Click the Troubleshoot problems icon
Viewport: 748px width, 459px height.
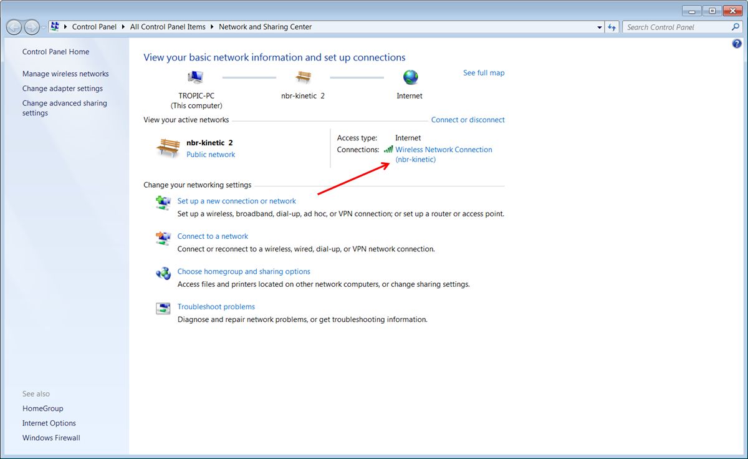pyautogui.click(x=163, y=309)
